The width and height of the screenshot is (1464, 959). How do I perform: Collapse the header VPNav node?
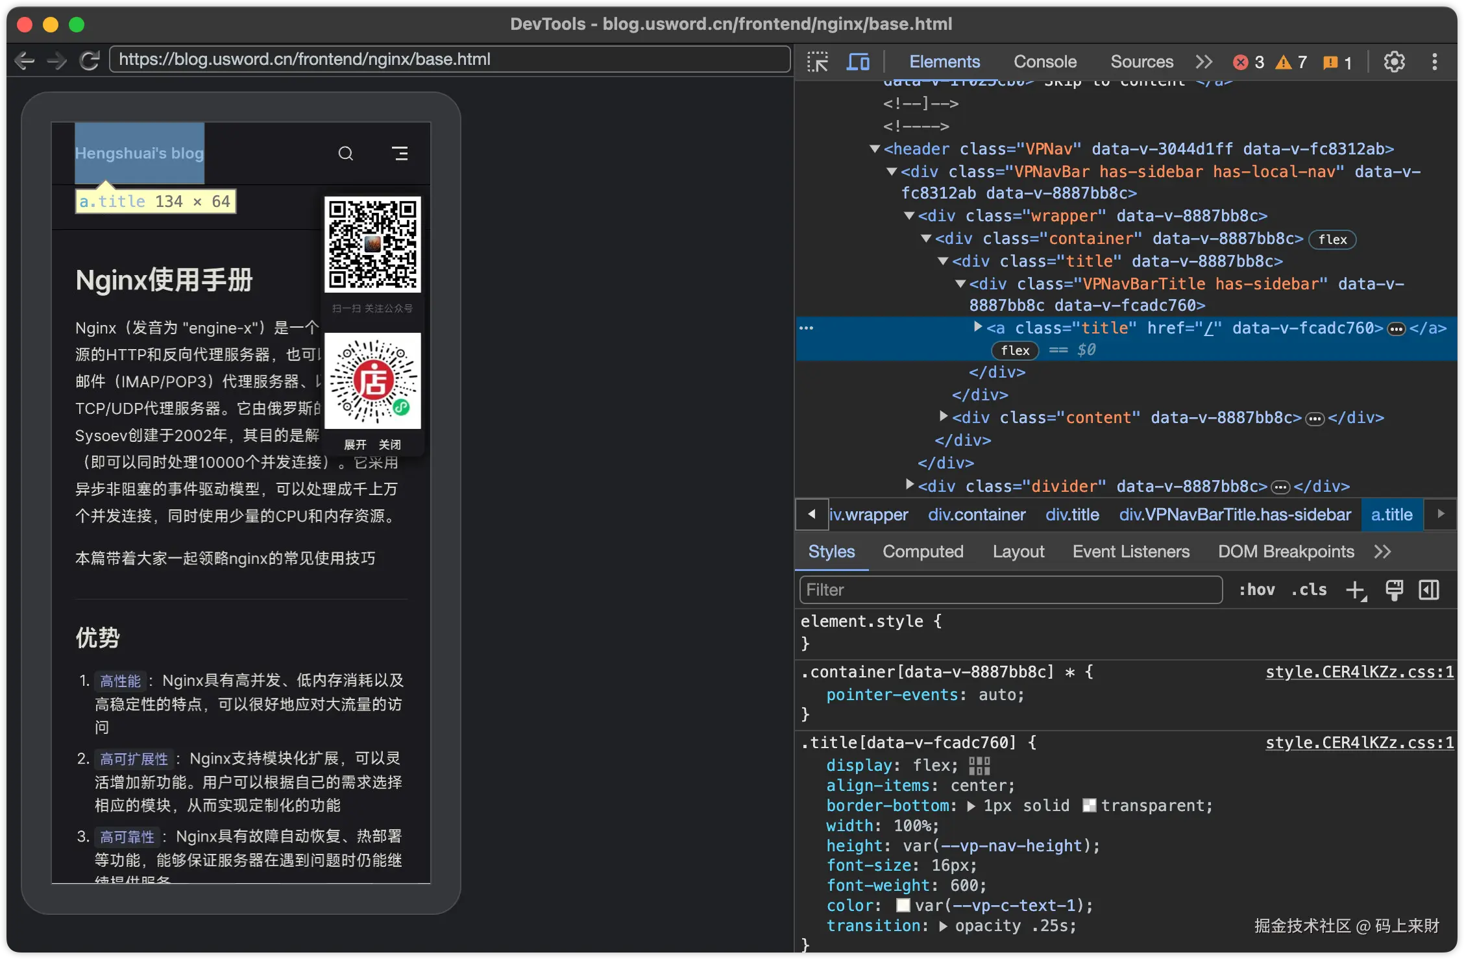[875, 149]
